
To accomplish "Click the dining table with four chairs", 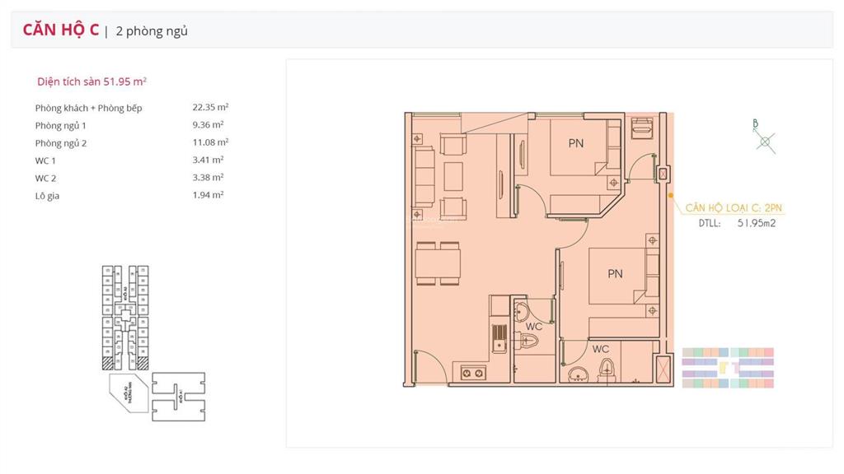I will pos(438,264).
